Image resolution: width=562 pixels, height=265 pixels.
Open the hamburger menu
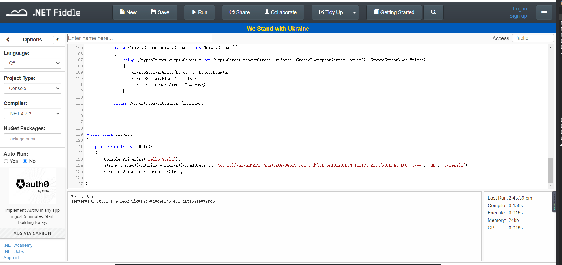[x=544, y=12]
